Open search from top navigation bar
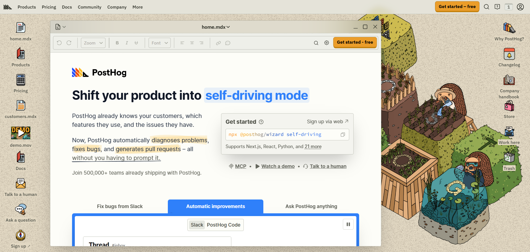The height and width of the screenshot is (252, 530). pyautogui.click(x=486, y=7)
